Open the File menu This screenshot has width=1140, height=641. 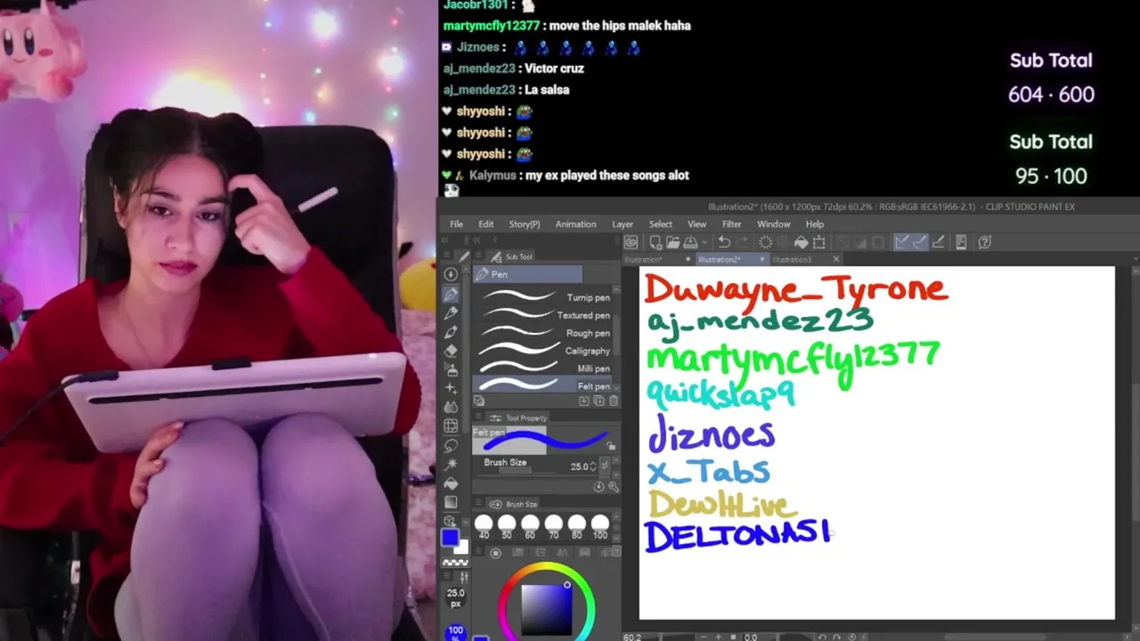tap(456, 224)
